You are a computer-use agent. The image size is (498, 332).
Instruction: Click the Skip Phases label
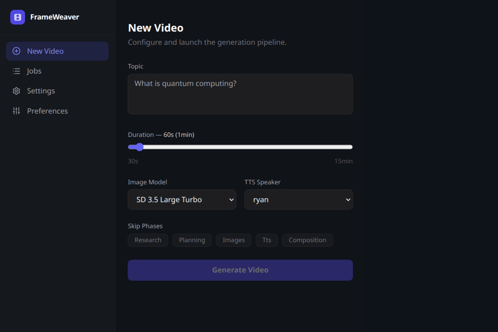pyautogui.click(x=145, y=226)
